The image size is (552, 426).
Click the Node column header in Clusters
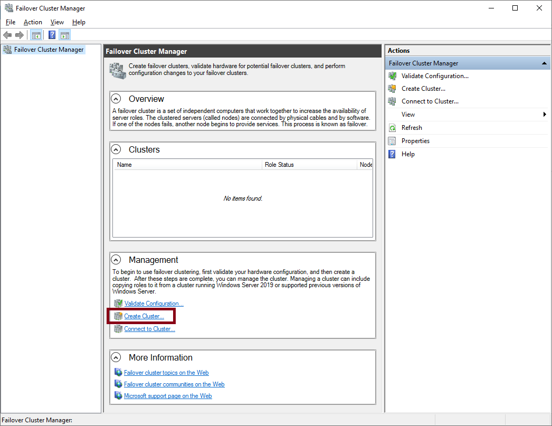365,164
